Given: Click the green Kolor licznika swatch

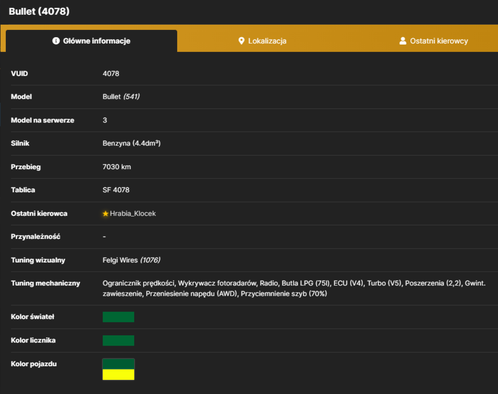Looking at the screenshot, I should [x=118, y=340].
